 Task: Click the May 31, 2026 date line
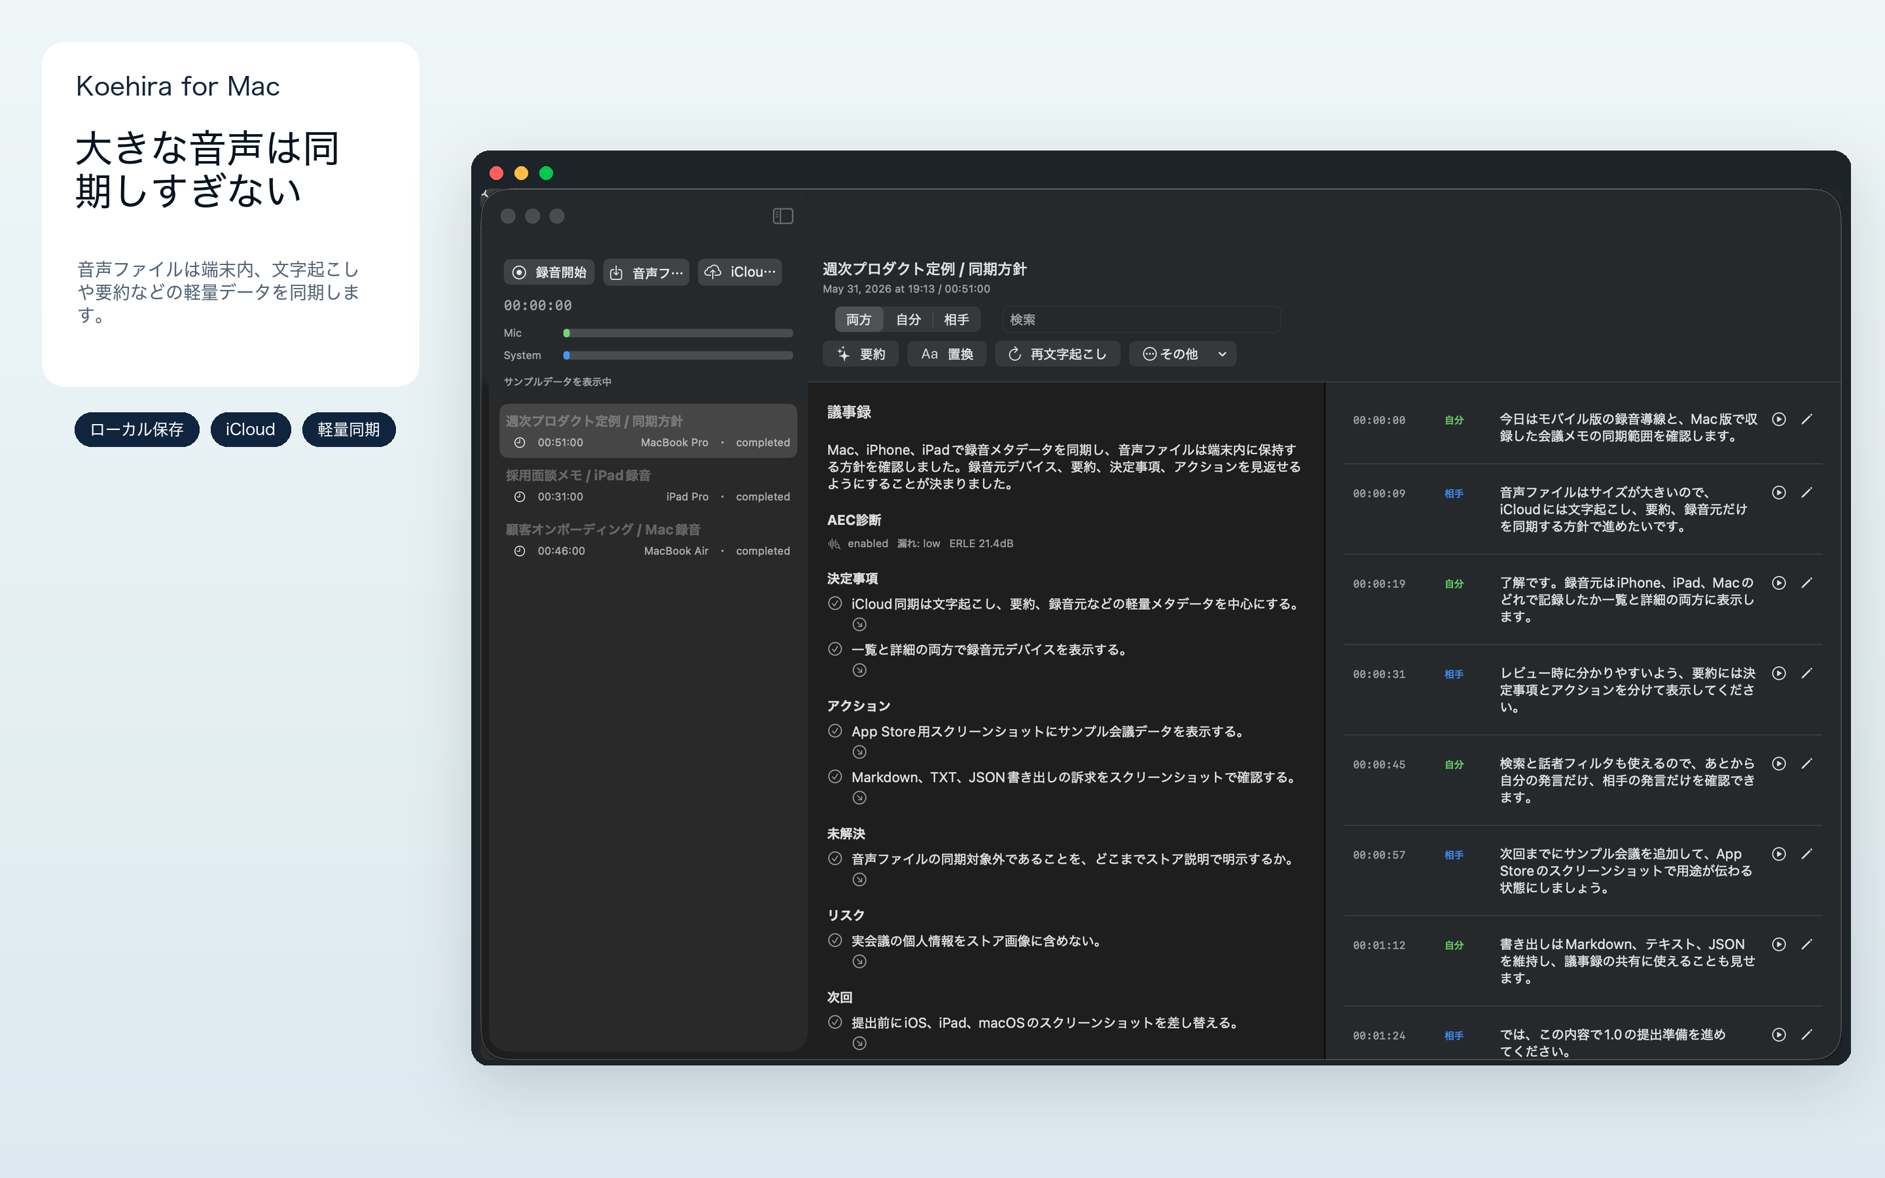907,289
